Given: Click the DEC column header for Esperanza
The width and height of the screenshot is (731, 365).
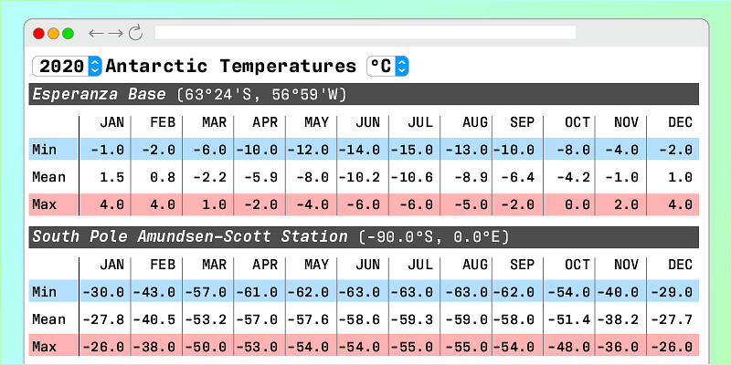Looking at the screenshot, I should [680, 123].
